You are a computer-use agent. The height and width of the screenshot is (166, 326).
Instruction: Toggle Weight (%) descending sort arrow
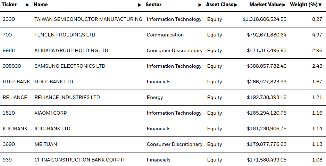pos(320,5)
